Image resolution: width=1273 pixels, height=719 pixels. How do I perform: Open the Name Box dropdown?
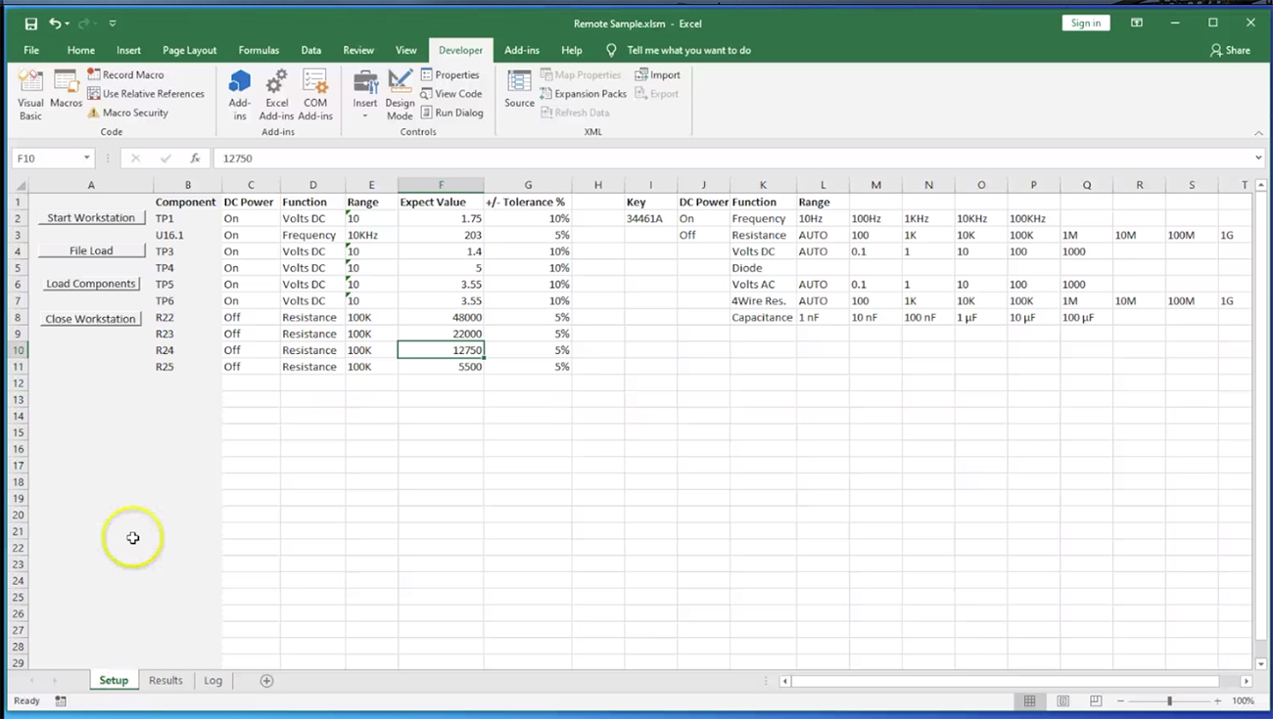click(x=86, y=158)
